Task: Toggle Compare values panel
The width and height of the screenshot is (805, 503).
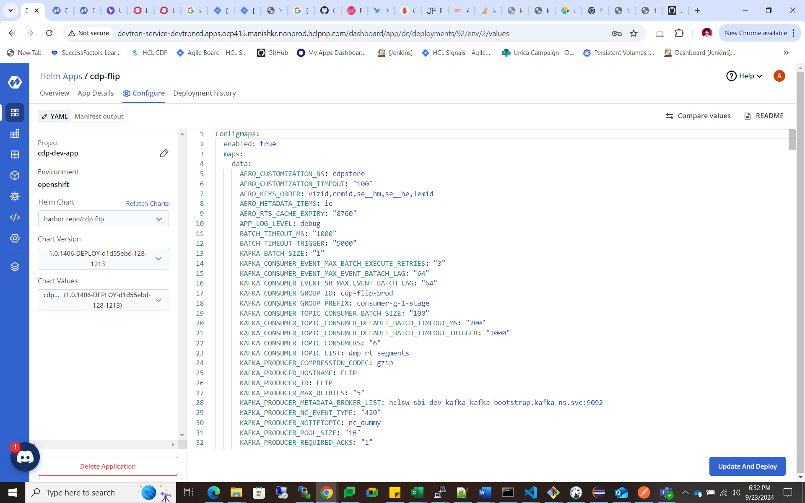Action: tap(698, 116)
